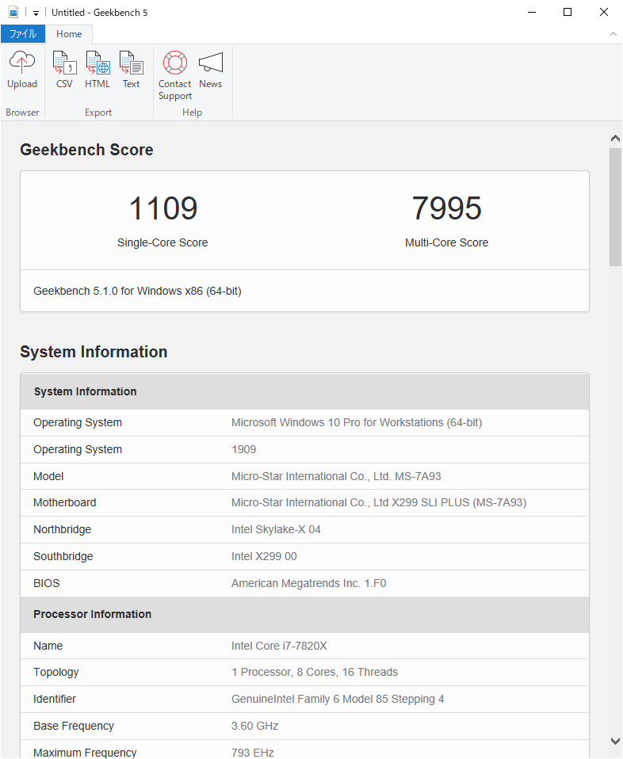Click American Megatrends Inc. BIOS value

pos(308,583)
